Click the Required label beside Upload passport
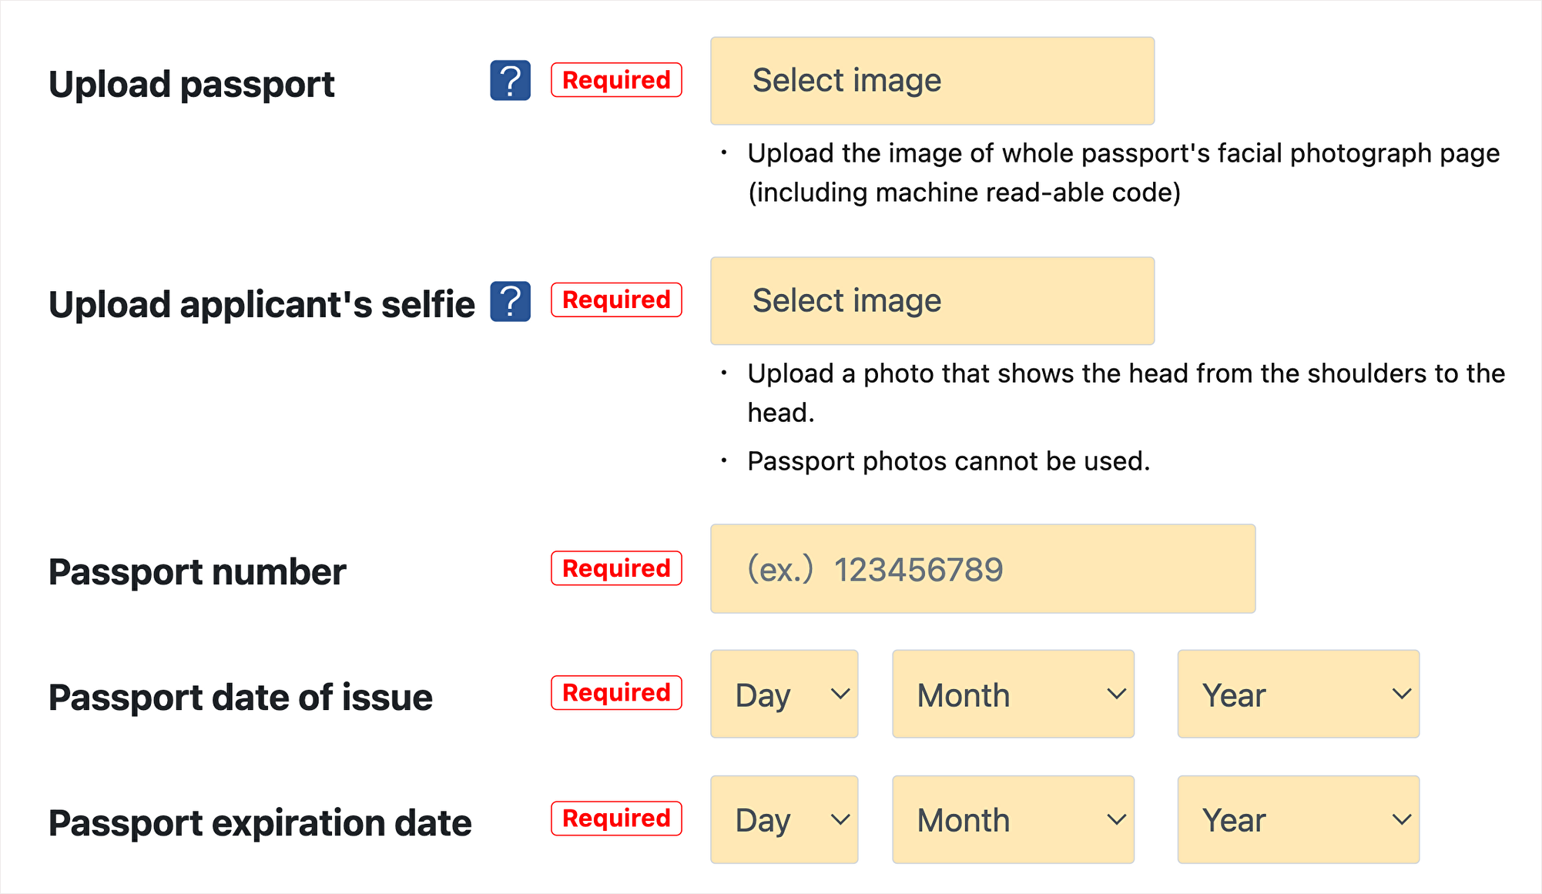Screen dimensions: 1542x894 pyautogui.click(x=615, y=79)
